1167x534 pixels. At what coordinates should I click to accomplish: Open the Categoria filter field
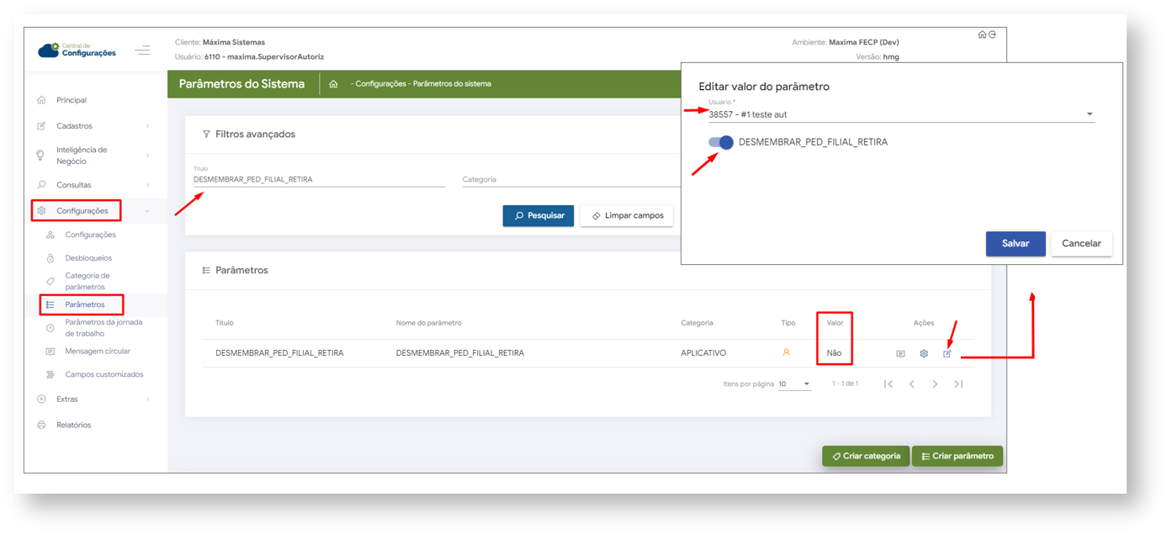point(571,179)
